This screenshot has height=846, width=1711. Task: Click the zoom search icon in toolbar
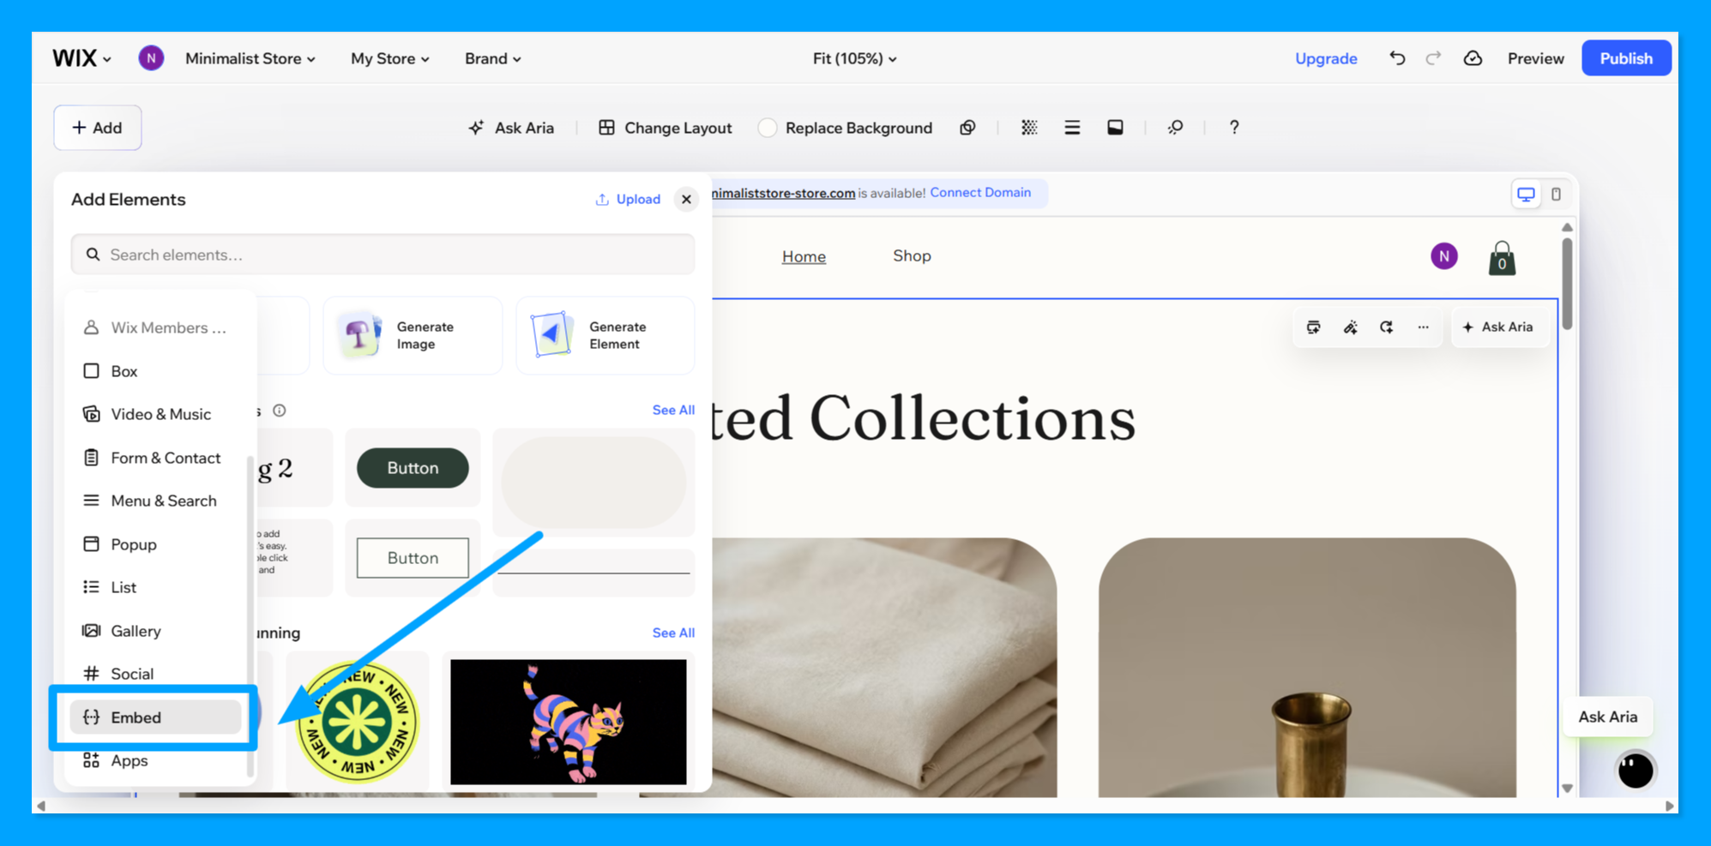pos(1175,128)
